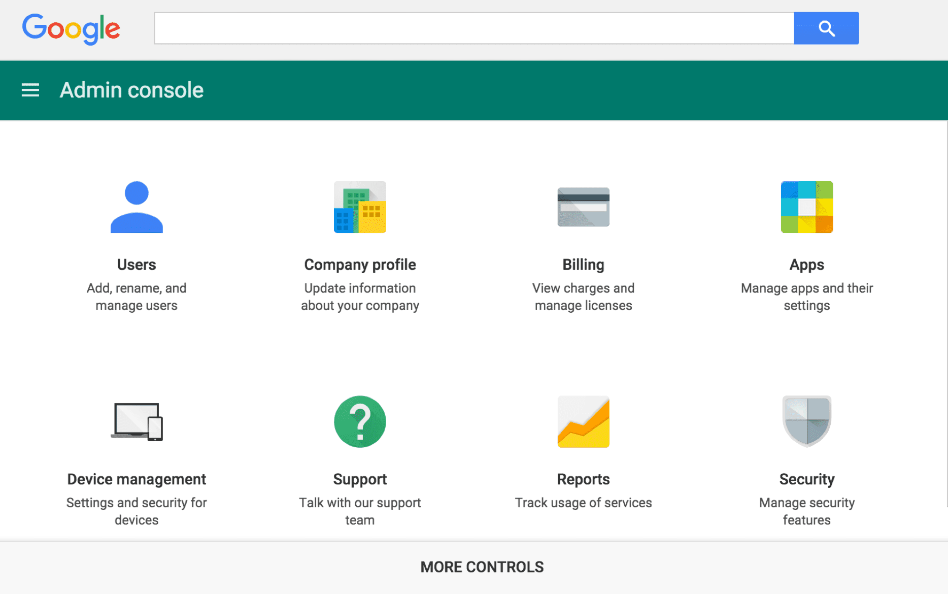
Task: Click the Device management laptop icon
Action: point(137,422)
